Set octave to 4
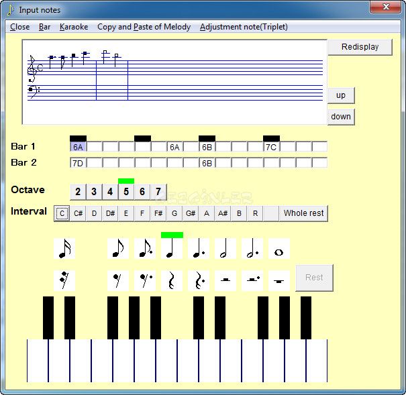The height and width of the screenshot is (395, 406). pos(110,192)
